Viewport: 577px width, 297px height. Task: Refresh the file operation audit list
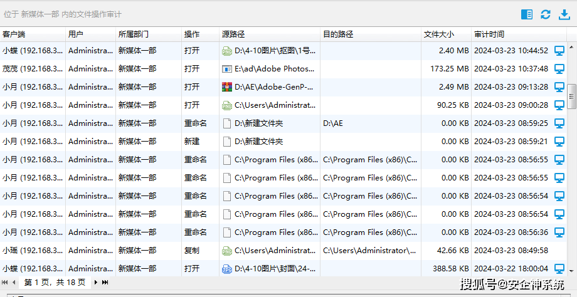point(545,14)
